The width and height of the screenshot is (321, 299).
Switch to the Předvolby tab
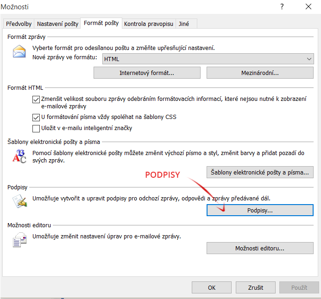coord(19,24)
